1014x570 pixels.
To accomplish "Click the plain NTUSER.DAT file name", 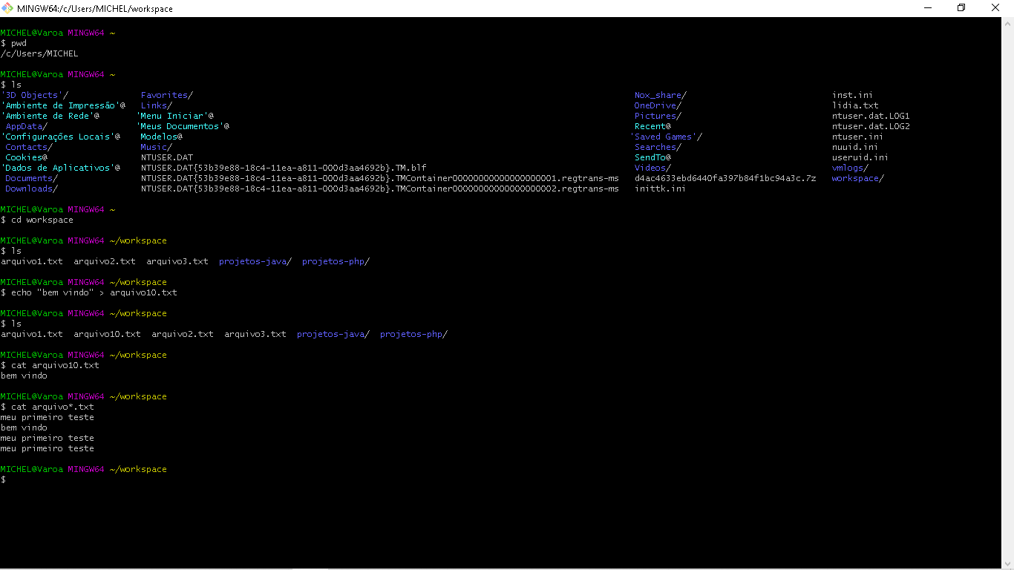I will click(167, 157).
